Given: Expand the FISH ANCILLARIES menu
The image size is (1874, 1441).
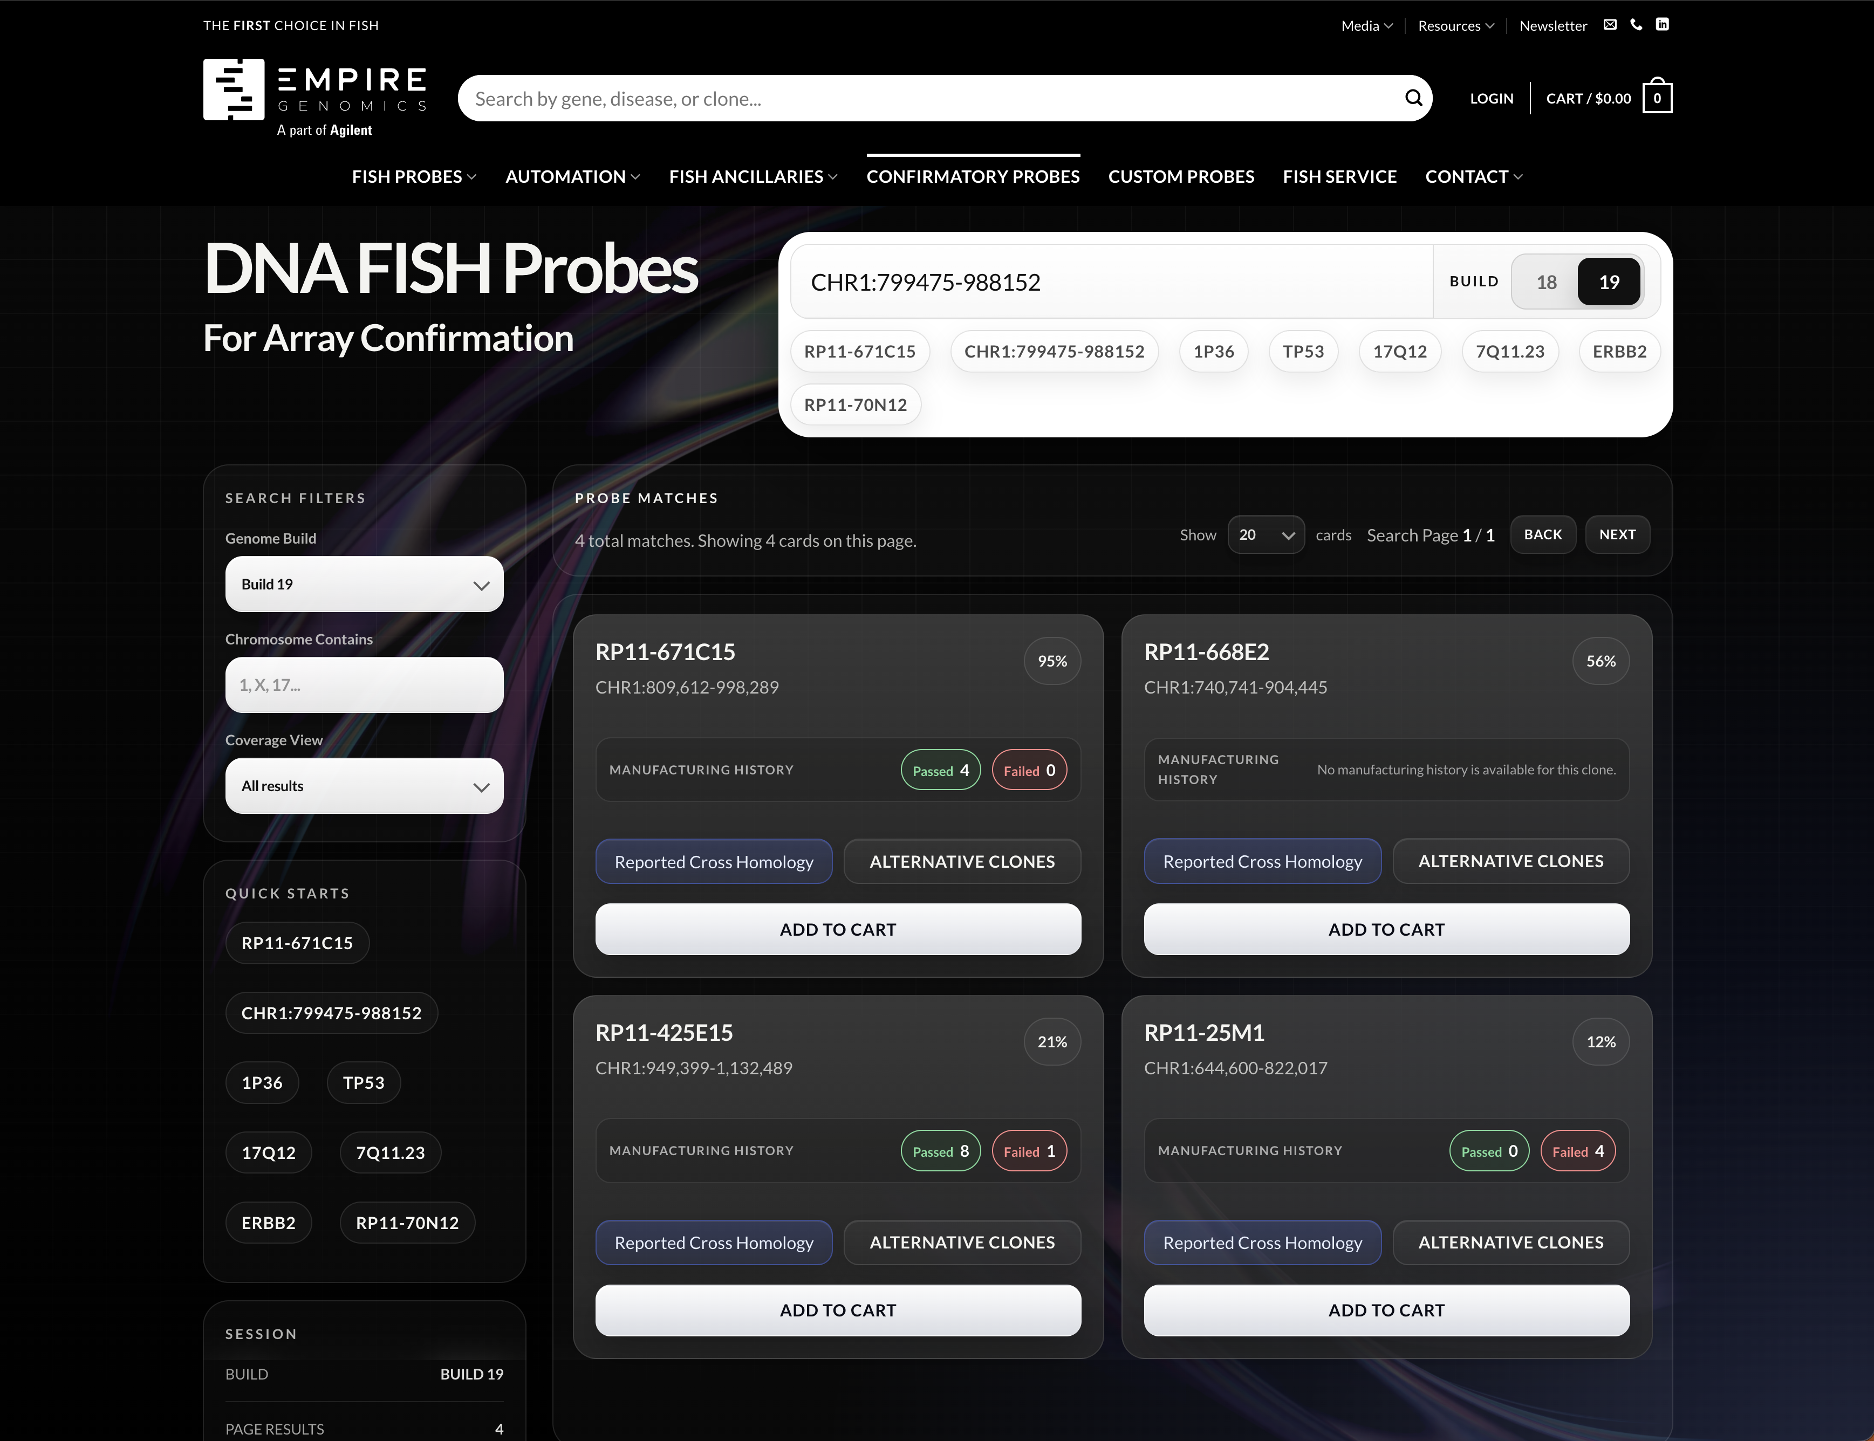Looking at the screenshot, I should click(754, 177).
